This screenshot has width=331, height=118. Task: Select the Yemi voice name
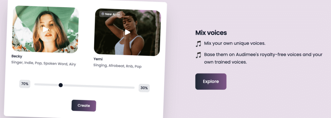pos(98,59)
